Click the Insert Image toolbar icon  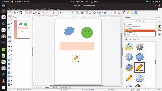coord(82,13)
